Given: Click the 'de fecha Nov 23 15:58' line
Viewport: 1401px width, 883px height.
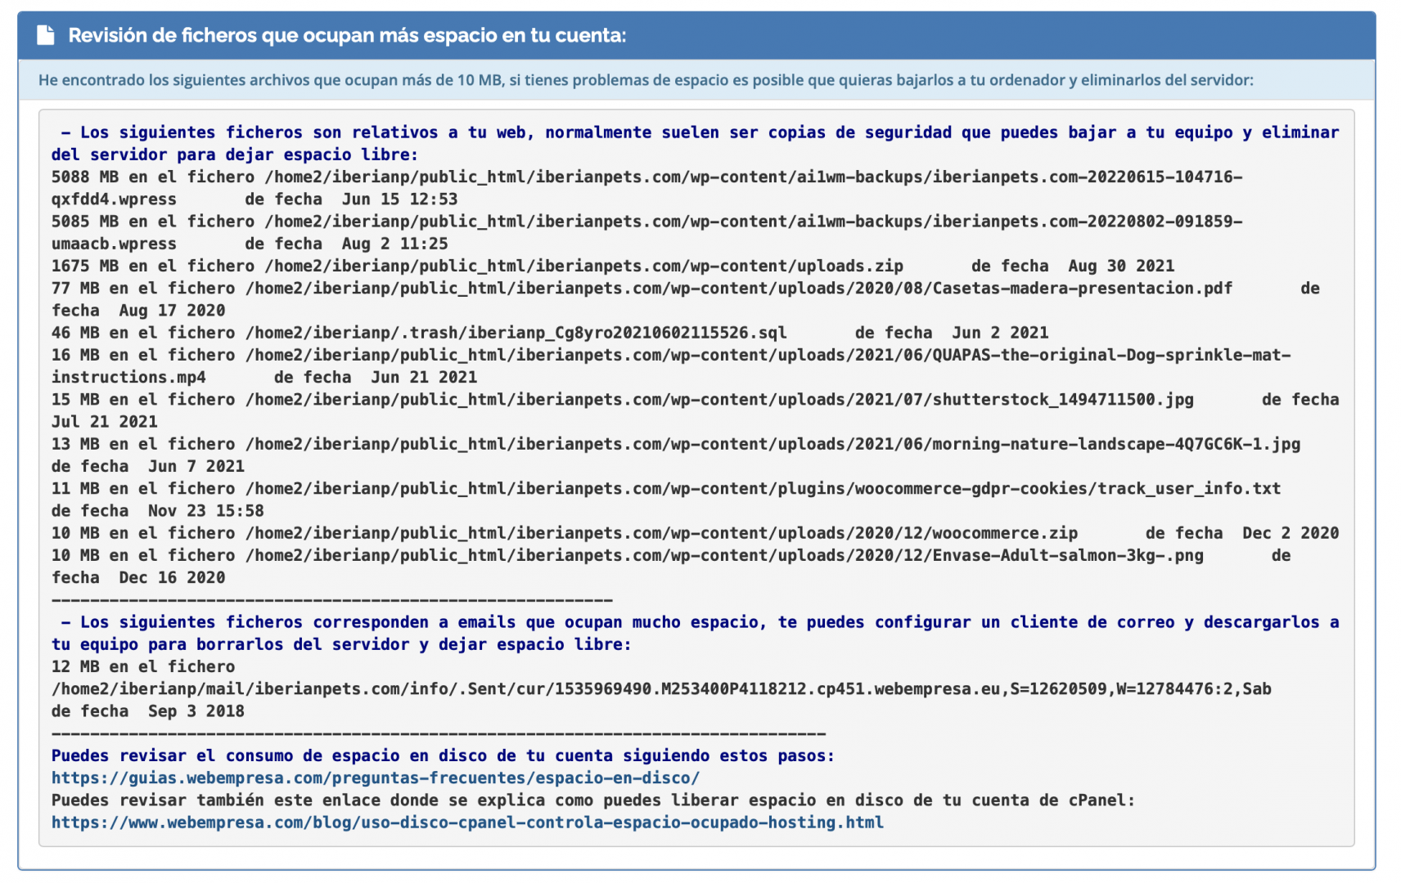Looking at the screenshot, I should pyautogui.click(x=158, y=510).
